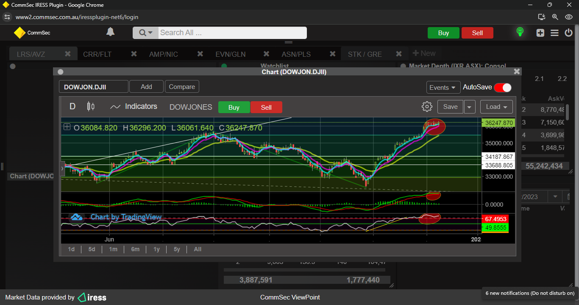
Task: Toggle the AutoSave switch
Action: (x=502, y=87)
